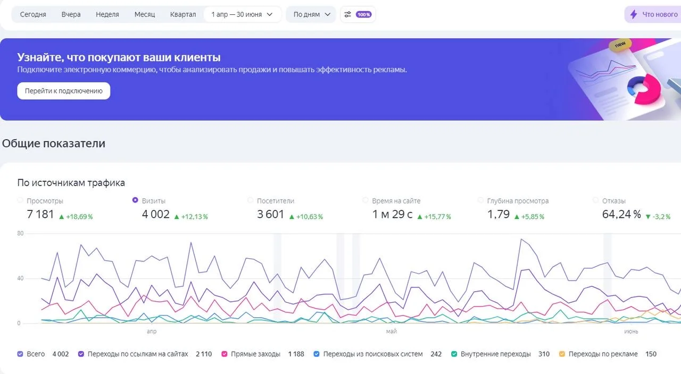Image resolution: width=681 pixels, height=374 pixels.
Task: Select the Посетители metric radio button
Action: coord(251,200)
